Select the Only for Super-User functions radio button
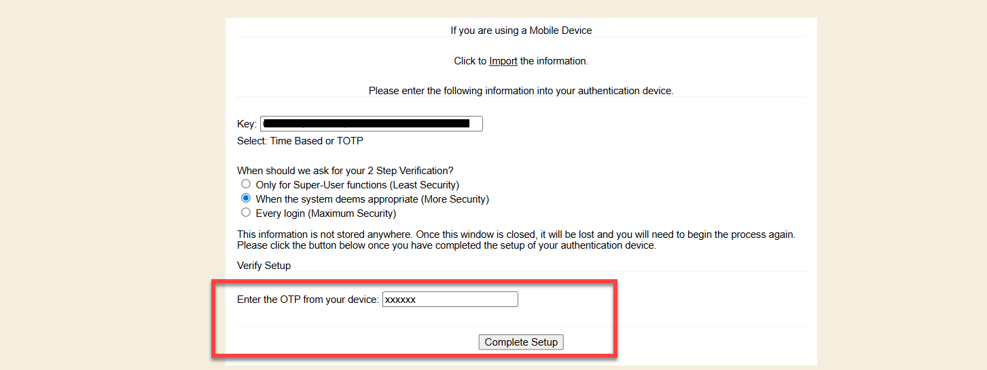This screenshot has width=987, height=370. coord(246,184)
